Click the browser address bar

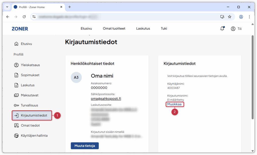pos(125,17)
